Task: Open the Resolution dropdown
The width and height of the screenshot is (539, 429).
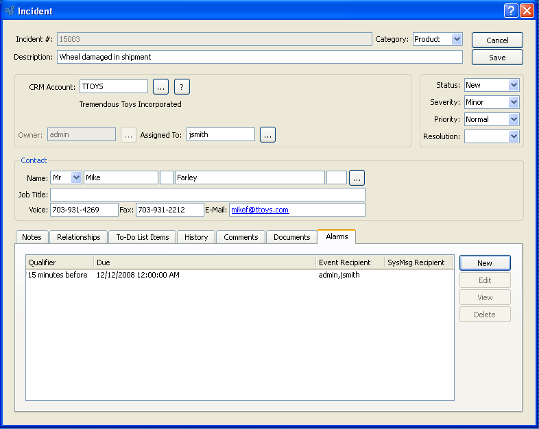Action: pyautogui.click(x=514, y=136)
